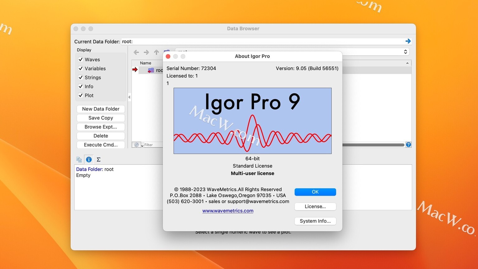Toggle the Plot display checkbox

click(81, 95)
